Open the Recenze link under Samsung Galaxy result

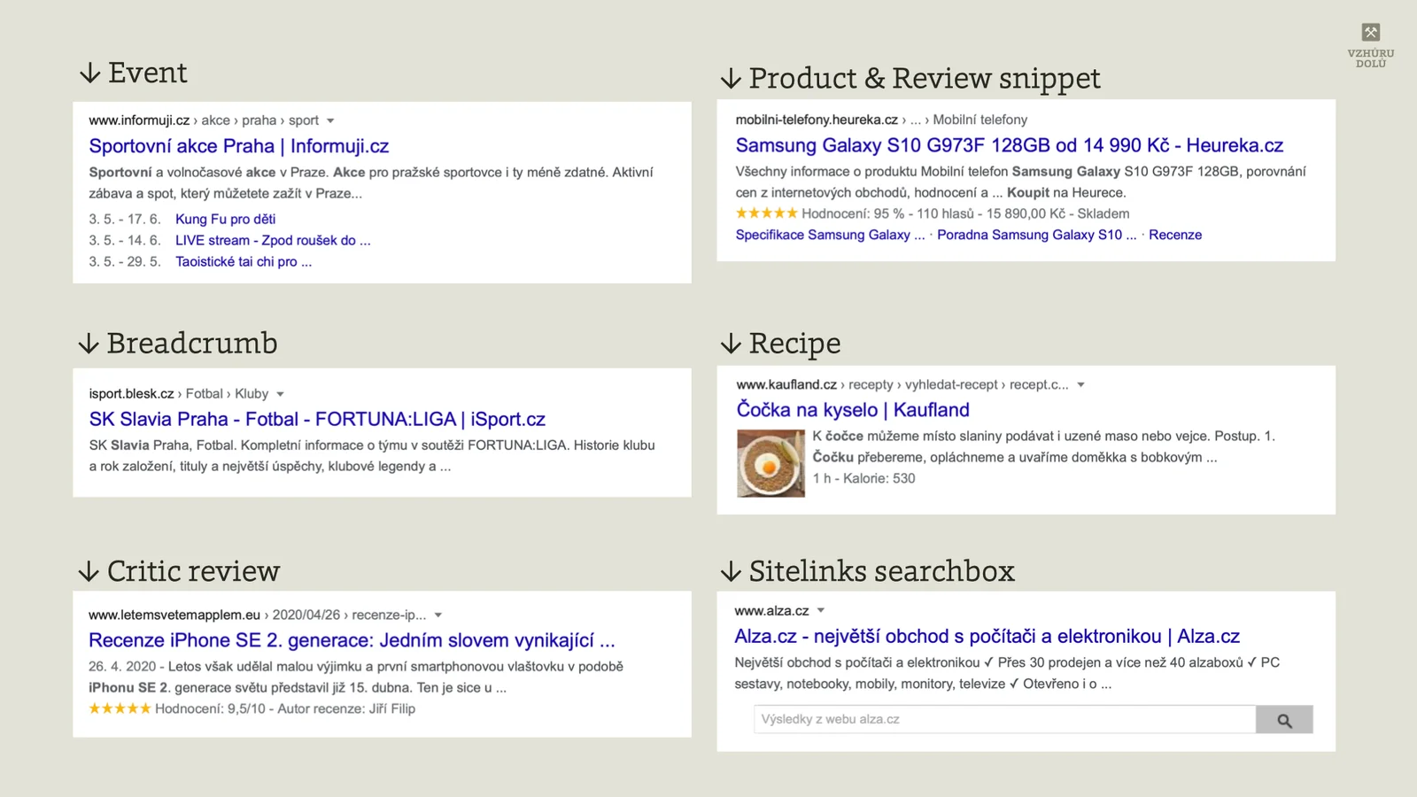(1175, 235)
